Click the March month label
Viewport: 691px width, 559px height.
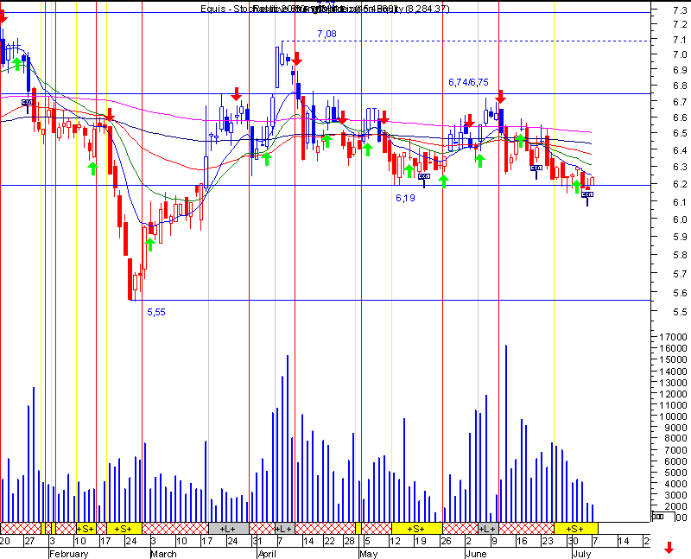pos(163,554)
